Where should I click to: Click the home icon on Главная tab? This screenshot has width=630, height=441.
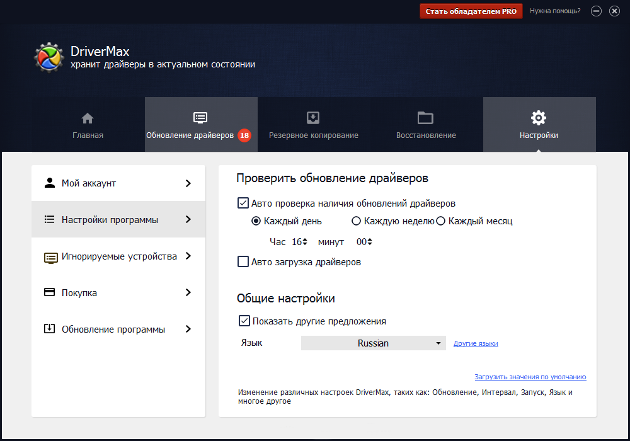click(88, 118)
